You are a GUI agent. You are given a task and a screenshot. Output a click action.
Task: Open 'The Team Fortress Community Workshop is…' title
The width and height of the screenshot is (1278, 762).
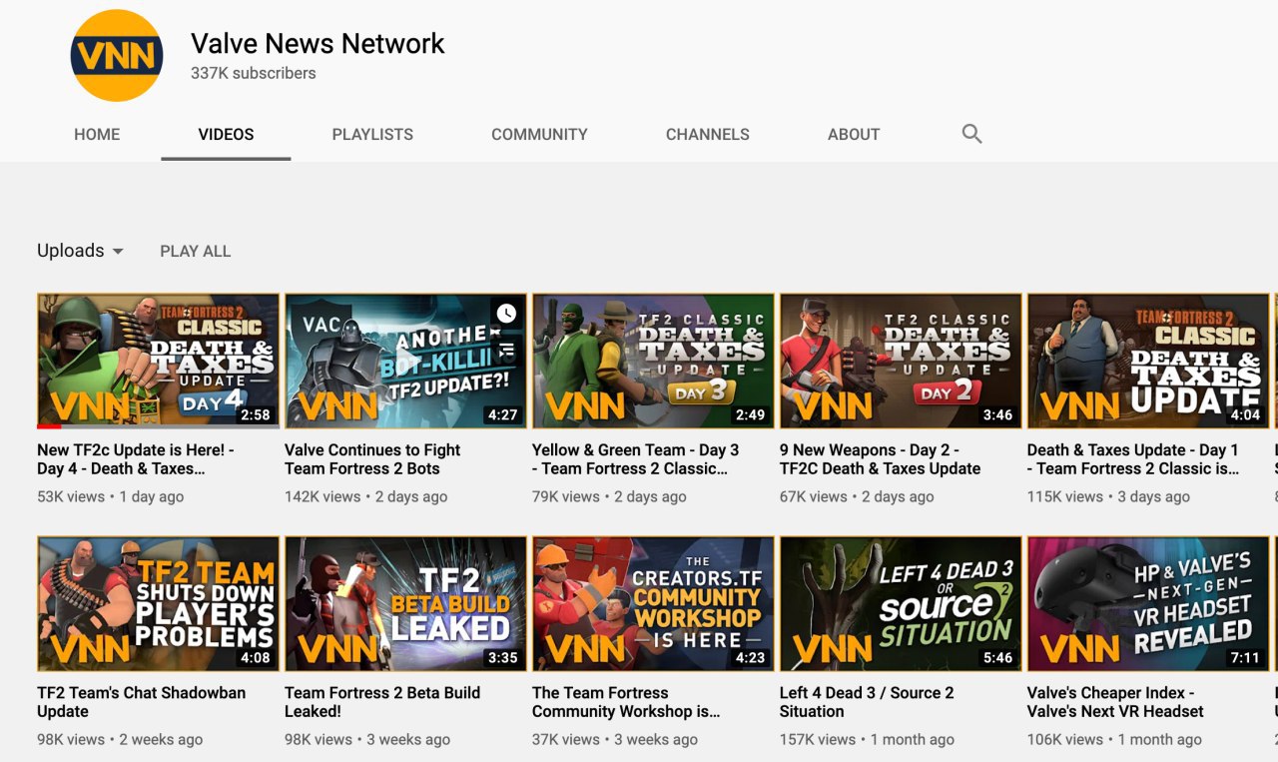coord(626,702)
